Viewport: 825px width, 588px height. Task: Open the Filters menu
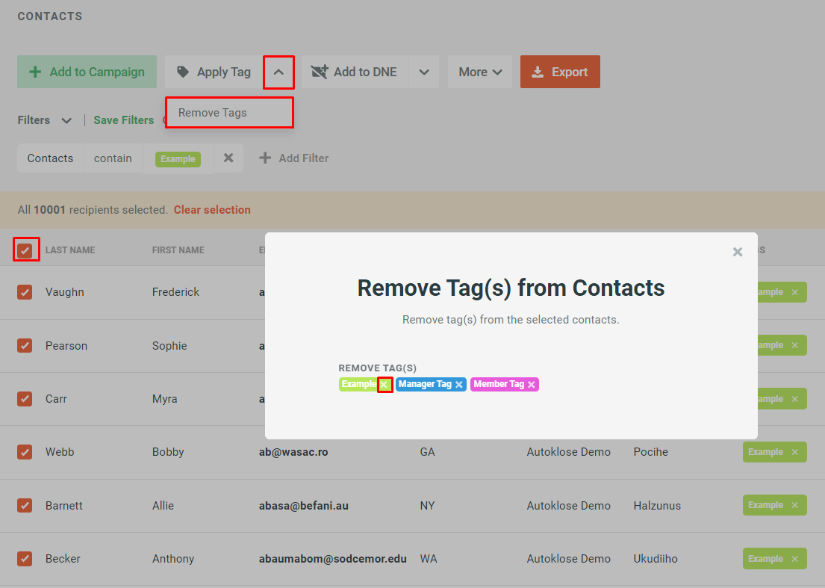tap(43, 120)
